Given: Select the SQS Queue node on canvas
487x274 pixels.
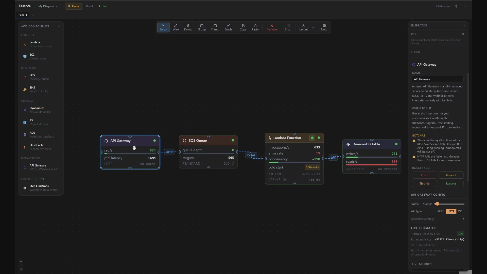Looking at the screenshot, I should (208, 152).
